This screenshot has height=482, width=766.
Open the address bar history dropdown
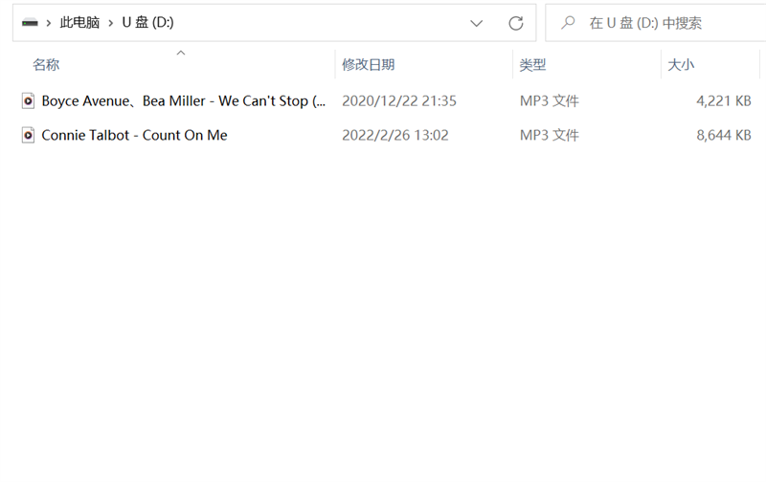coord(476,23)
